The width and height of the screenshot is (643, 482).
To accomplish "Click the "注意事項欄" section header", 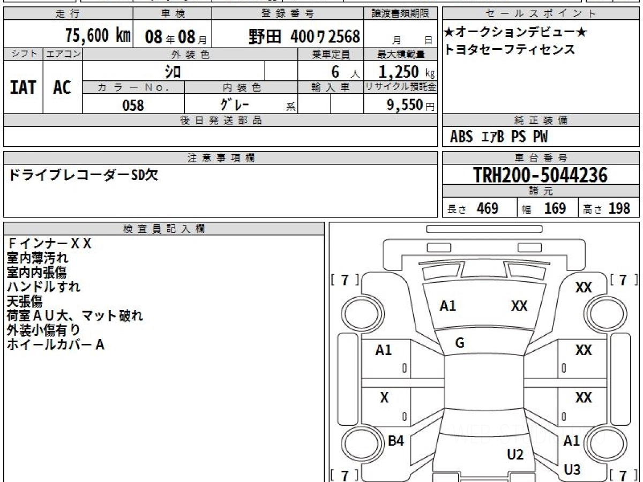I will (220, 158).
